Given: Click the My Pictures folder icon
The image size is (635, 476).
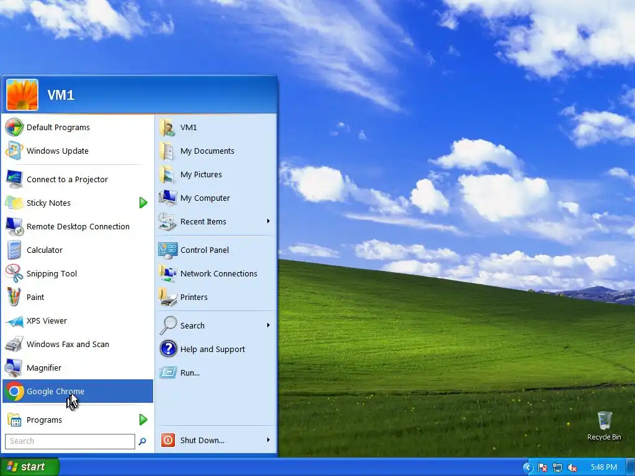Looking at the screenshot, I should click(x=167, y=174).
